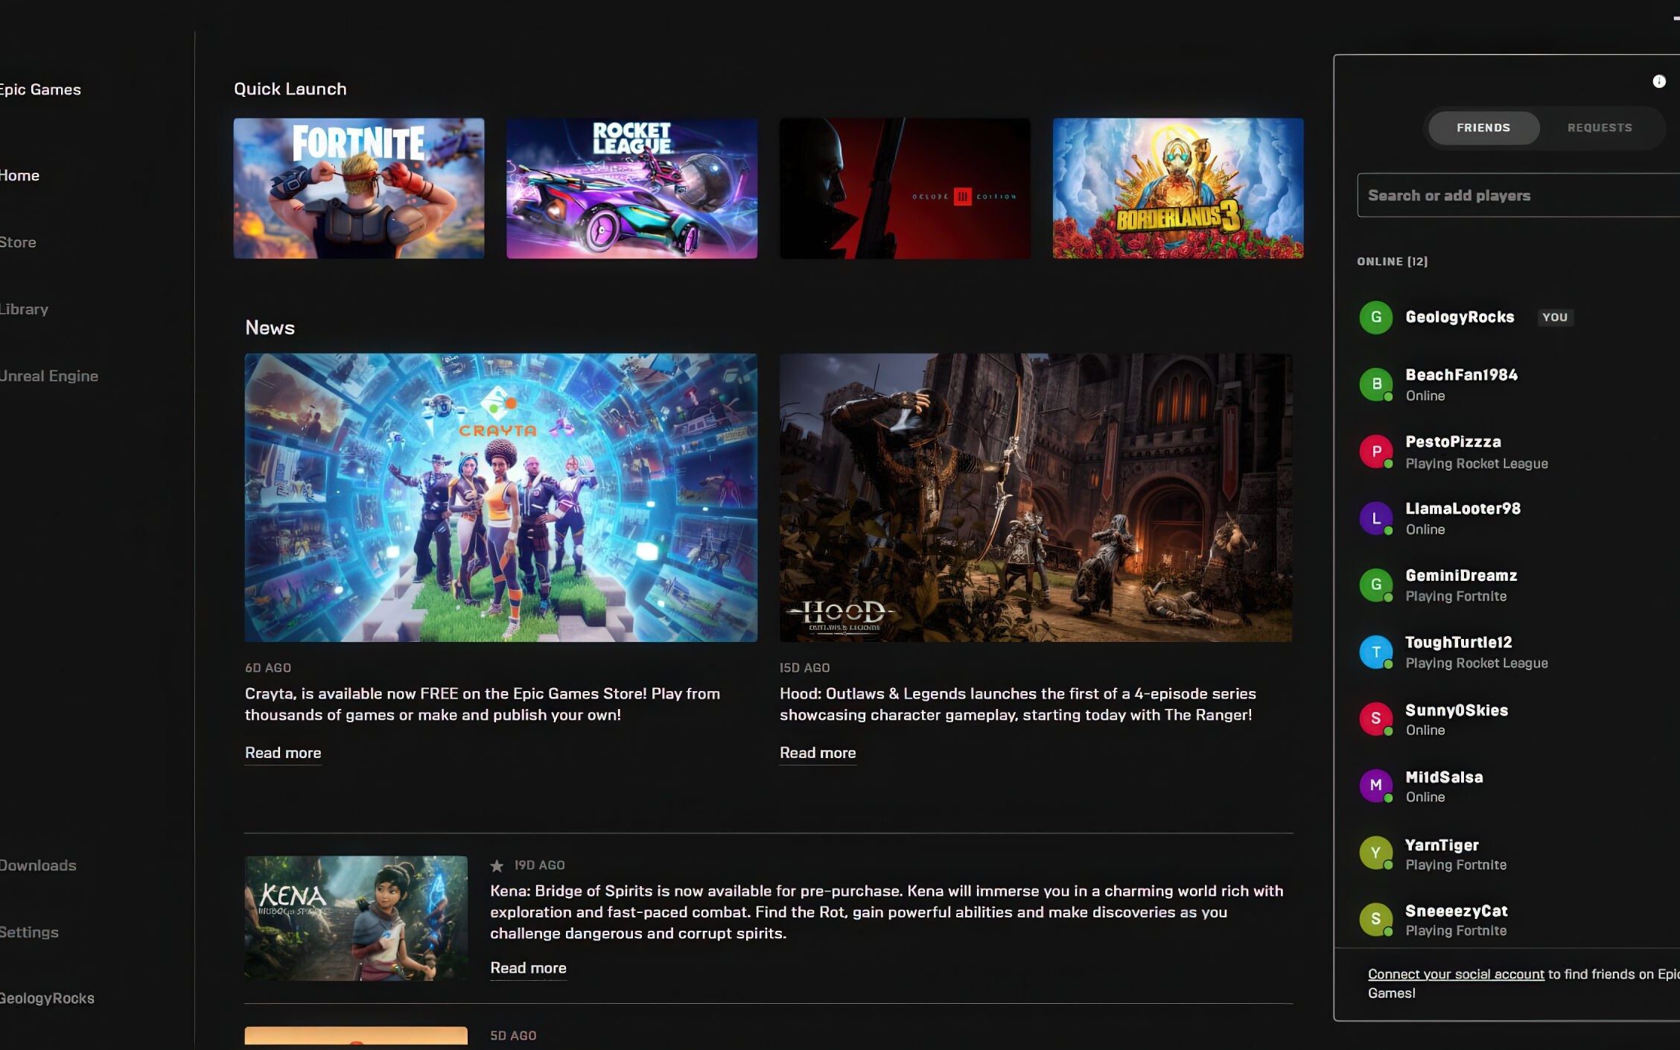Click the 15D AGO timestamp
Screen dimensions: 1680x1050
(x=804, y=668)
